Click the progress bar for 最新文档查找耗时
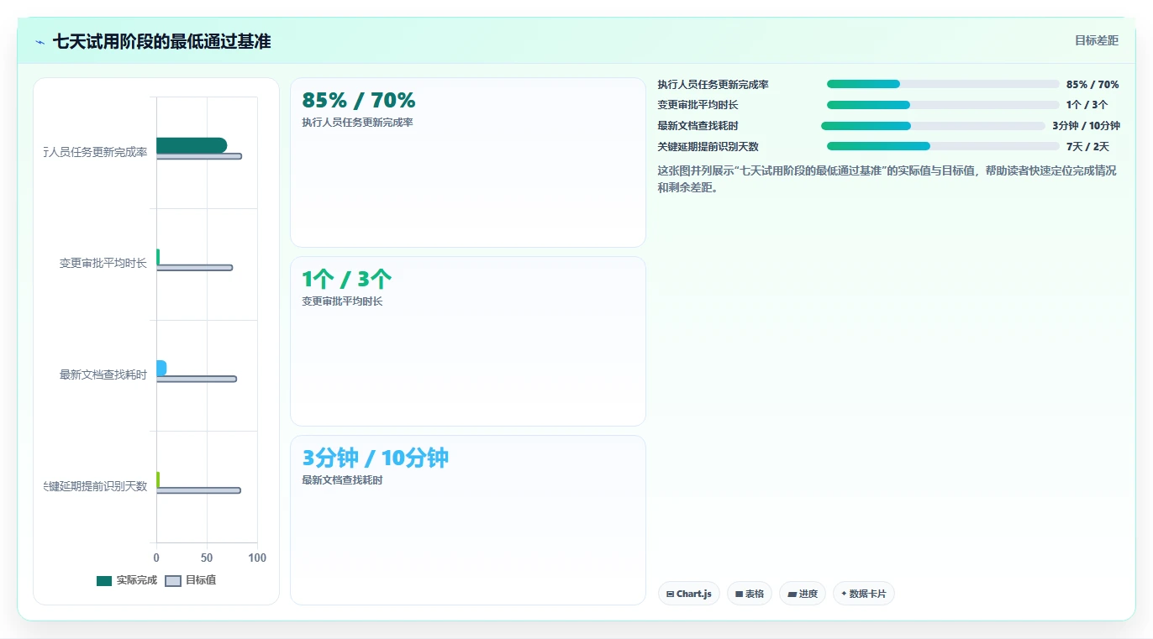 click(933, 126)
